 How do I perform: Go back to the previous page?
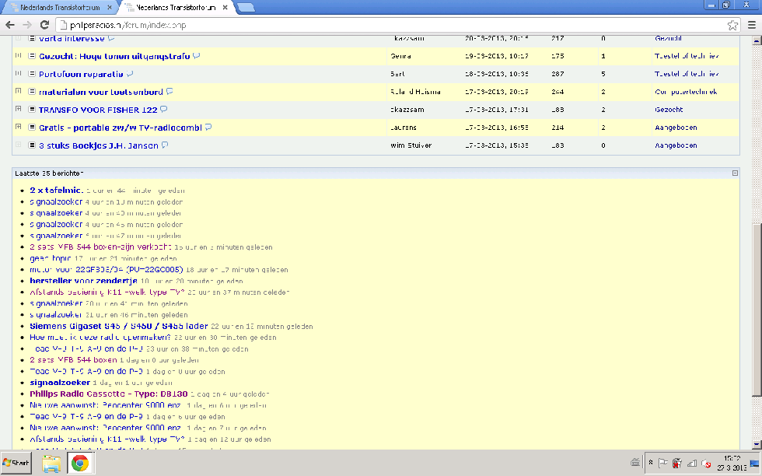pyautogui.click(x=9, y=25)
